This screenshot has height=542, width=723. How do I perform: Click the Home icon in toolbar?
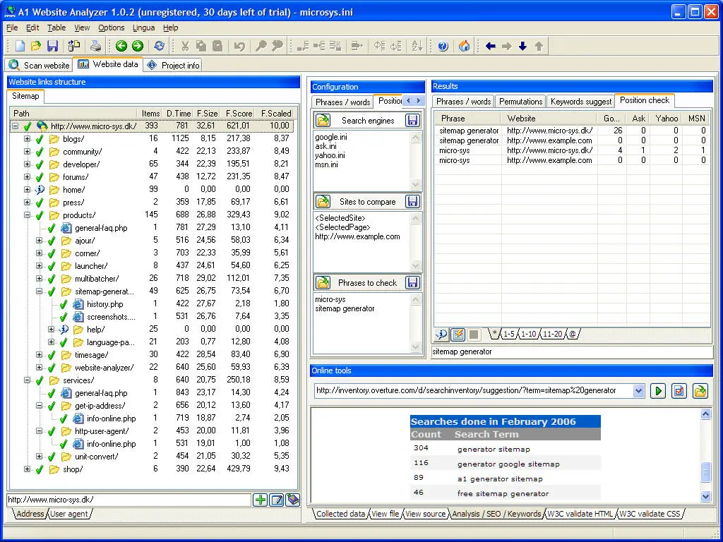[464, 46]
